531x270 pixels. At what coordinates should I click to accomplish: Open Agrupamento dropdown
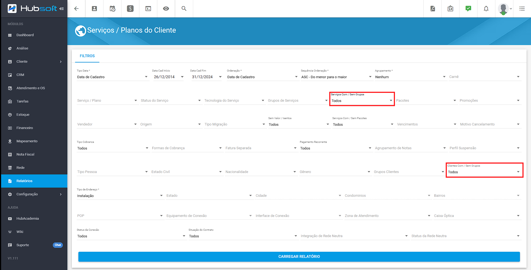(410, 77)
